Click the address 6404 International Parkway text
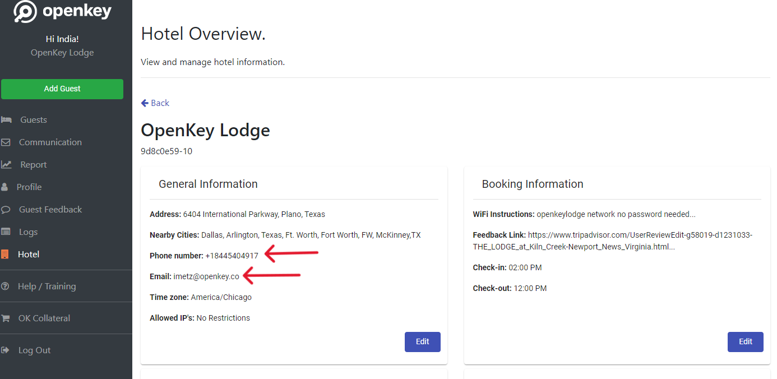Screen dimensions: 777x379 254,214
